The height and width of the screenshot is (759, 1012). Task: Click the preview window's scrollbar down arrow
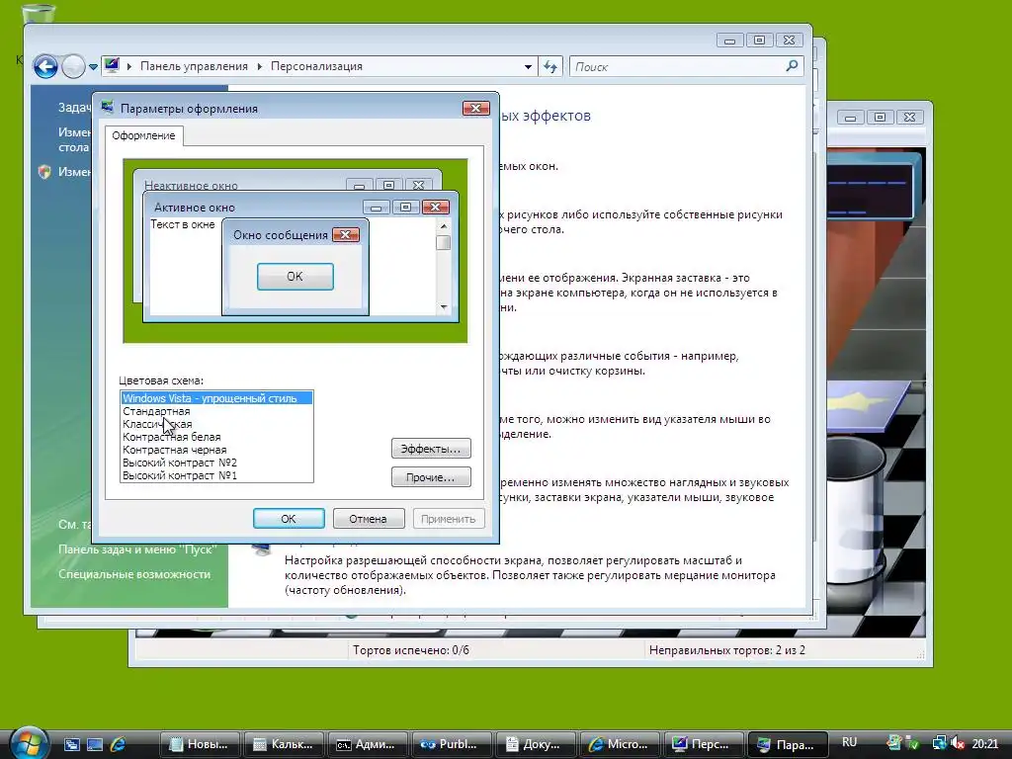(444, 307)
